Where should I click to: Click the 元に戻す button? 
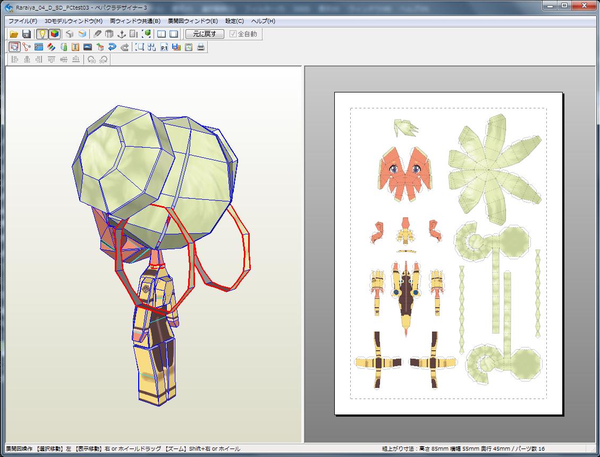point(205,34)
